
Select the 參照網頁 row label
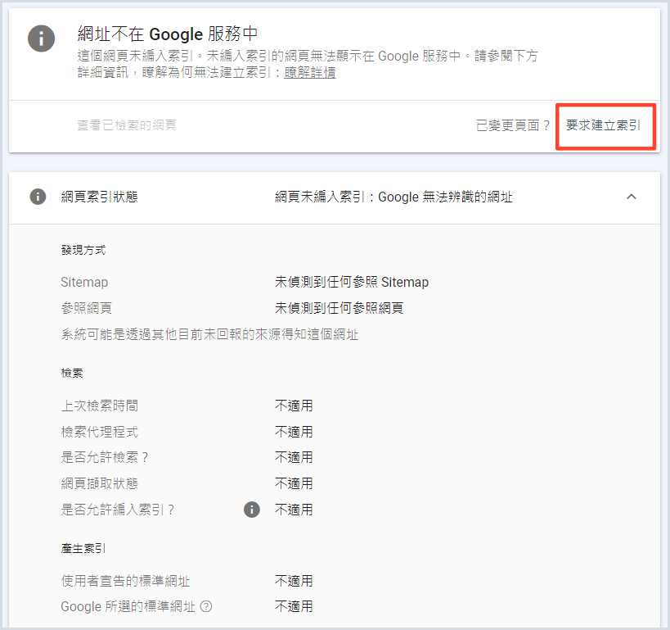(x=87, y=308)
